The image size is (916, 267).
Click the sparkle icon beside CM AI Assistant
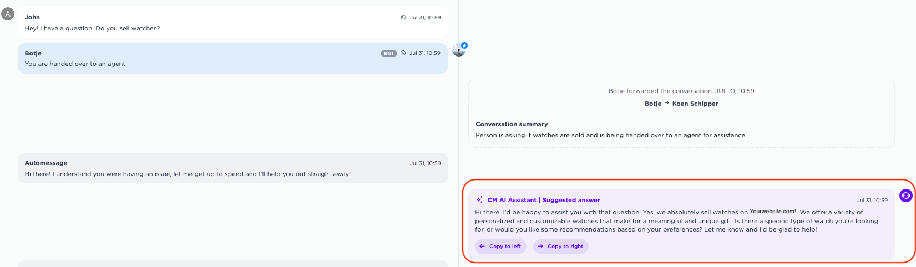[x=479, y=200]
